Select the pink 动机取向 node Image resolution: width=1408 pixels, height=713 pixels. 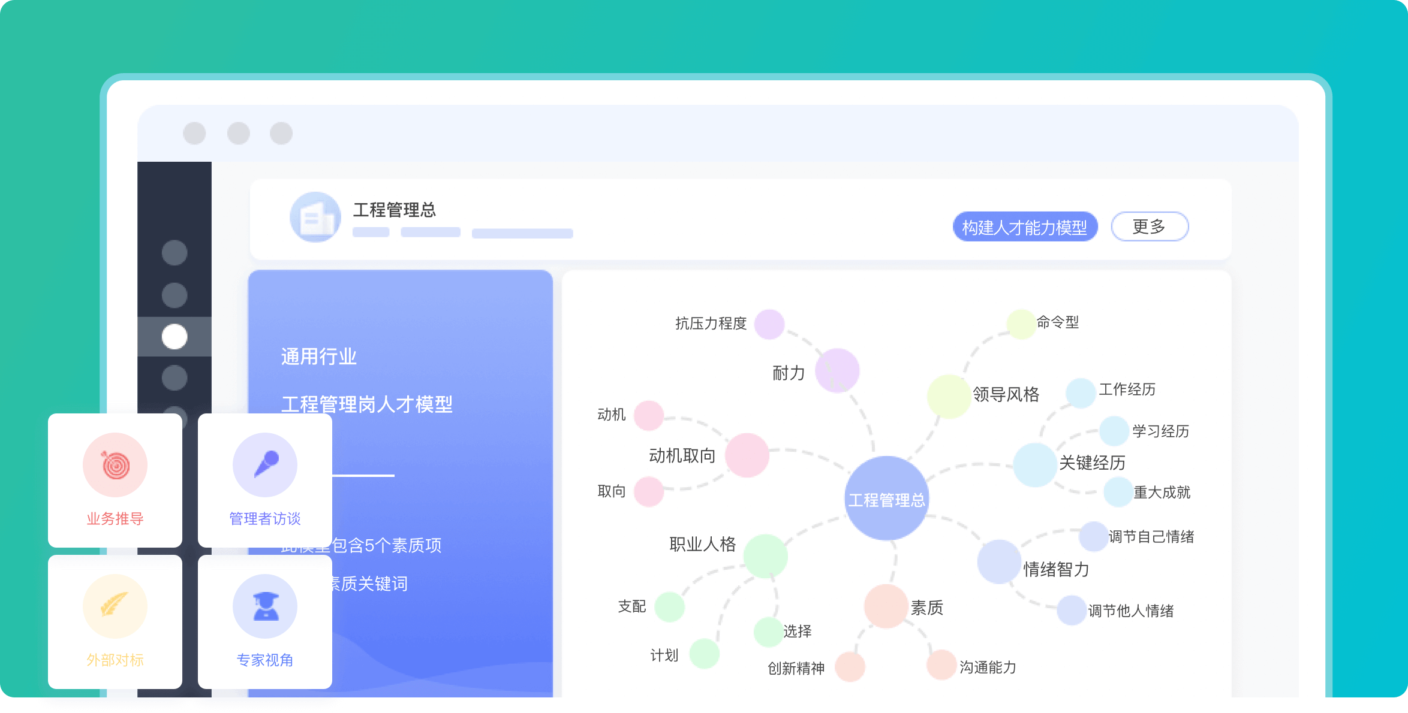point(747,455)
